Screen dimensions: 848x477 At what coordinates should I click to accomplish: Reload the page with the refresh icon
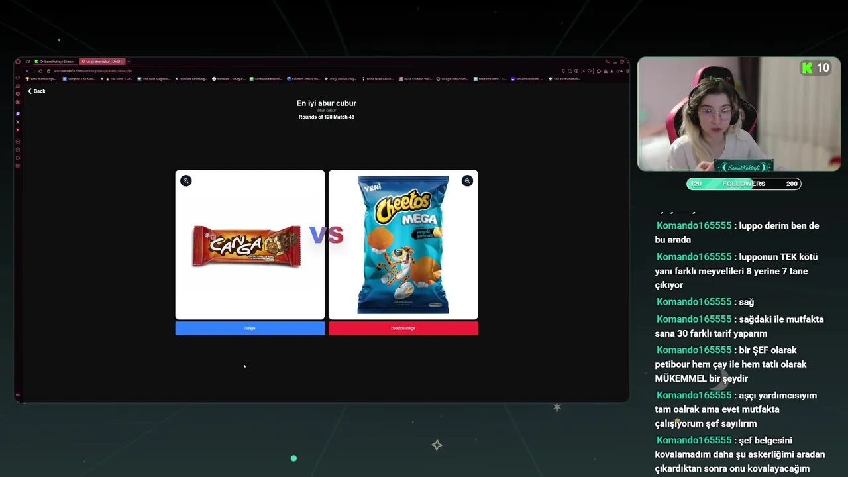pos(40,71)
